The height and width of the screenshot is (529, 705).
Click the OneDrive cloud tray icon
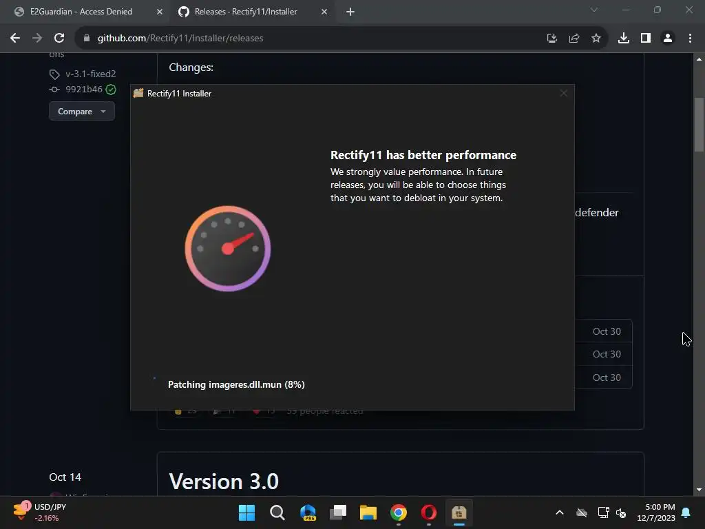(582, 512)
